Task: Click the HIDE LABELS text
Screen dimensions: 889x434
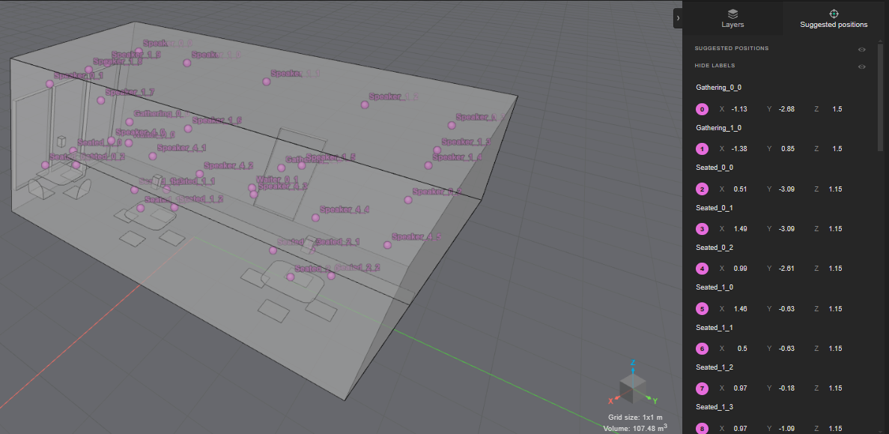Action: 714,66
